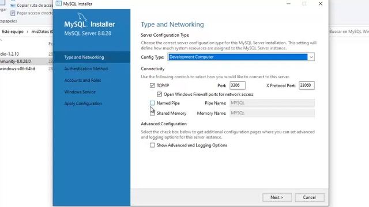Minimize the MySQL Installer window
This screenshot has width=369, height=207.
(288, 4)
